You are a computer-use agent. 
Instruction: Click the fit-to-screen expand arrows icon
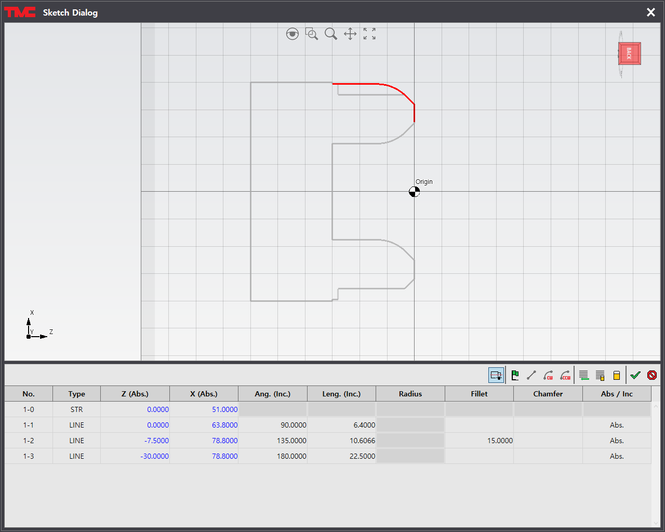point(369,34)
